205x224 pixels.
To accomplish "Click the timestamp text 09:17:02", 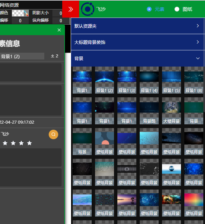I will point(26,122).
